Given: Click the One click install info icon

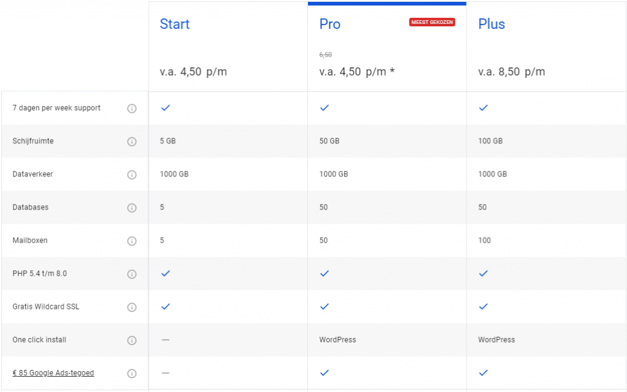Looking at the screenshot, I should [x=132, y=340].
